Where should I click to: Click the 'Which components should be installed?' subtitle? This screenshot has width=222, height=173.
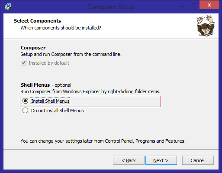(61, 28)
